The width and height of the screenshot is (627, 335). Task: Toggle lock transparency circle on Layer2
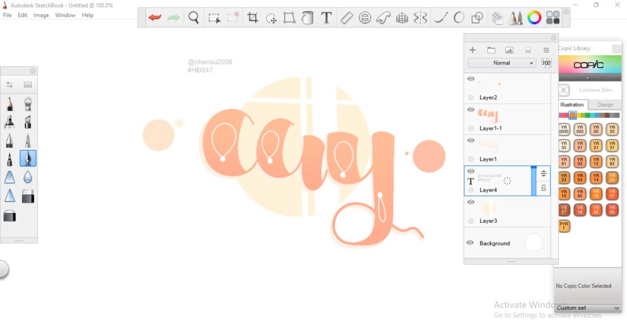click(x=471, y=97)
